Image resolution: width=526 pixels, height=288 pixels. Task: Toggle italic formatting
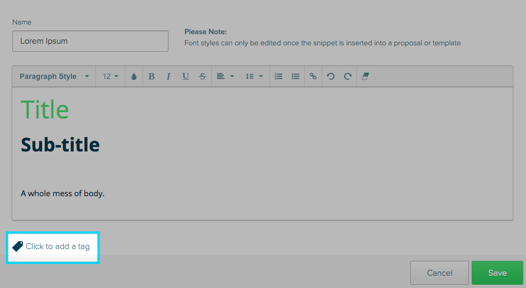(x=168, y=76)
